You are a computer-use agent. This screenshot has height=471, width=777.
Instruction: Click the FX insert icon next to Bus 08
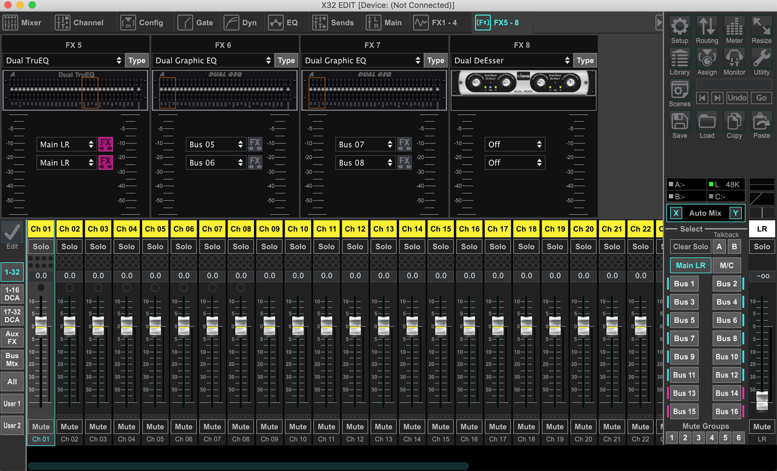click(x=404, y=162)
